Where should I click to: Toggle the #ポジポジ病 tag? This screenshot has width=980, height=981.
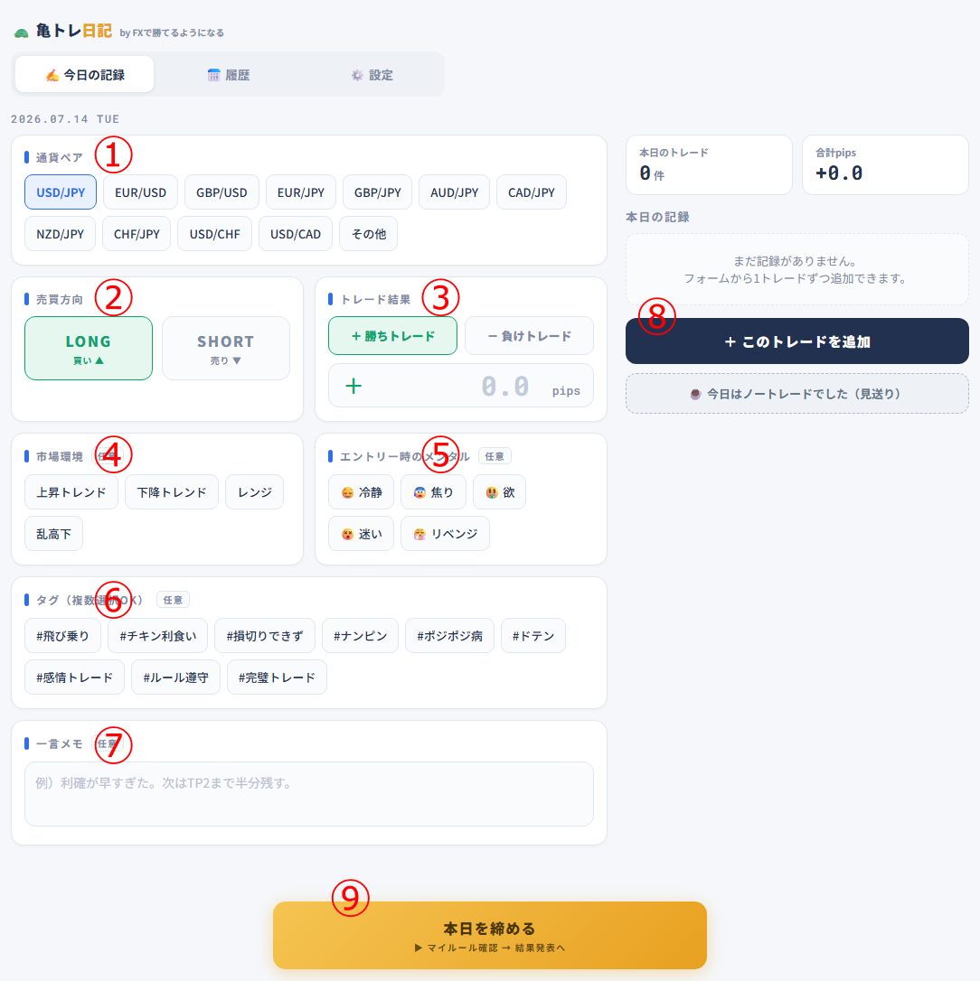click(x=449, y=636)
